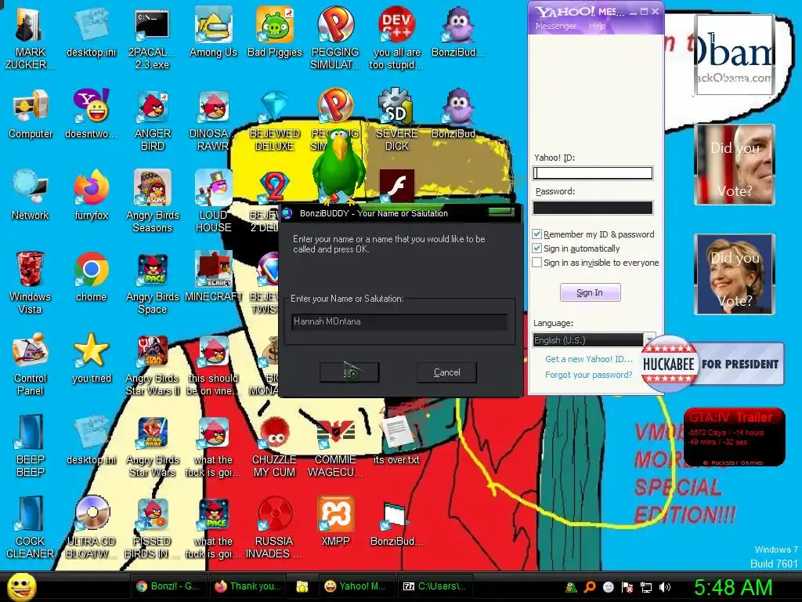Click the network tray icon
This screenshot has height=602, width=802.
tap(646, 587)
